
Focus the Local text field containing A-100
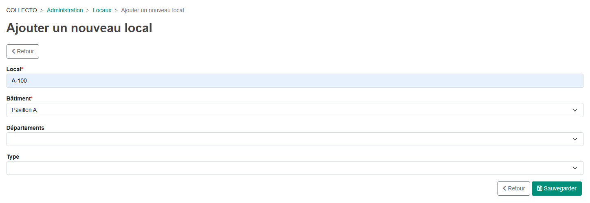(295, 81)
